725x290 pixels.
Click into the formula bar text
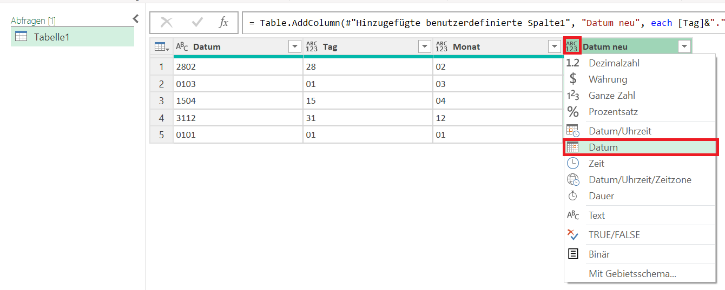(483, 23)
